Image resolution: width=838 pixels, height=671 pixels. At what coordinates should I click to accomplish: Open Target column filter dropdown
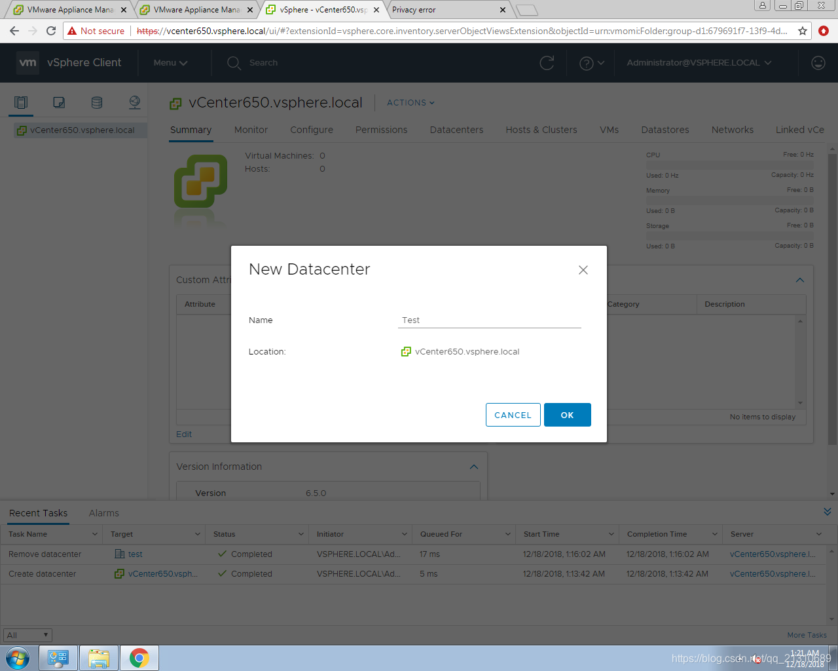point(197,534)
